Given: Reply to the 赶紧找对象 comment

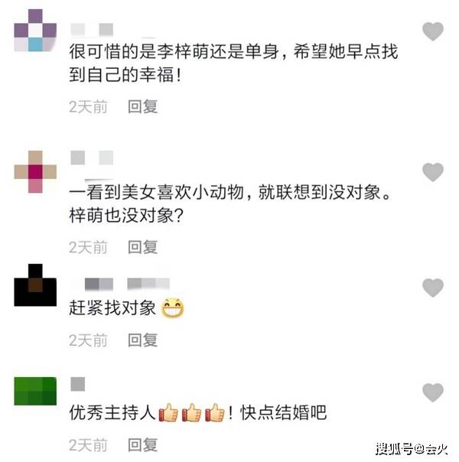Looking at the screenshot, I should [x=143, y=340].
